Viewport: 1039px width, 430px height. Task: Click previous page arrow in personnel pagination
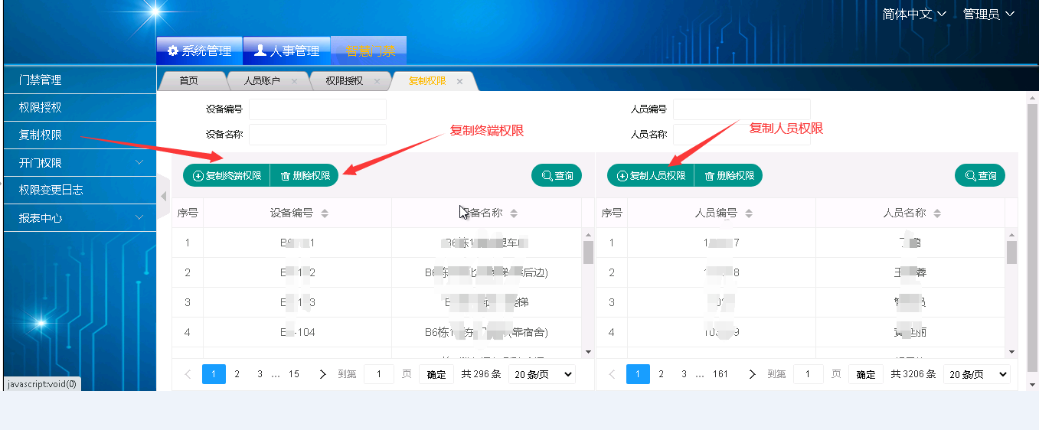click(613, 374)
